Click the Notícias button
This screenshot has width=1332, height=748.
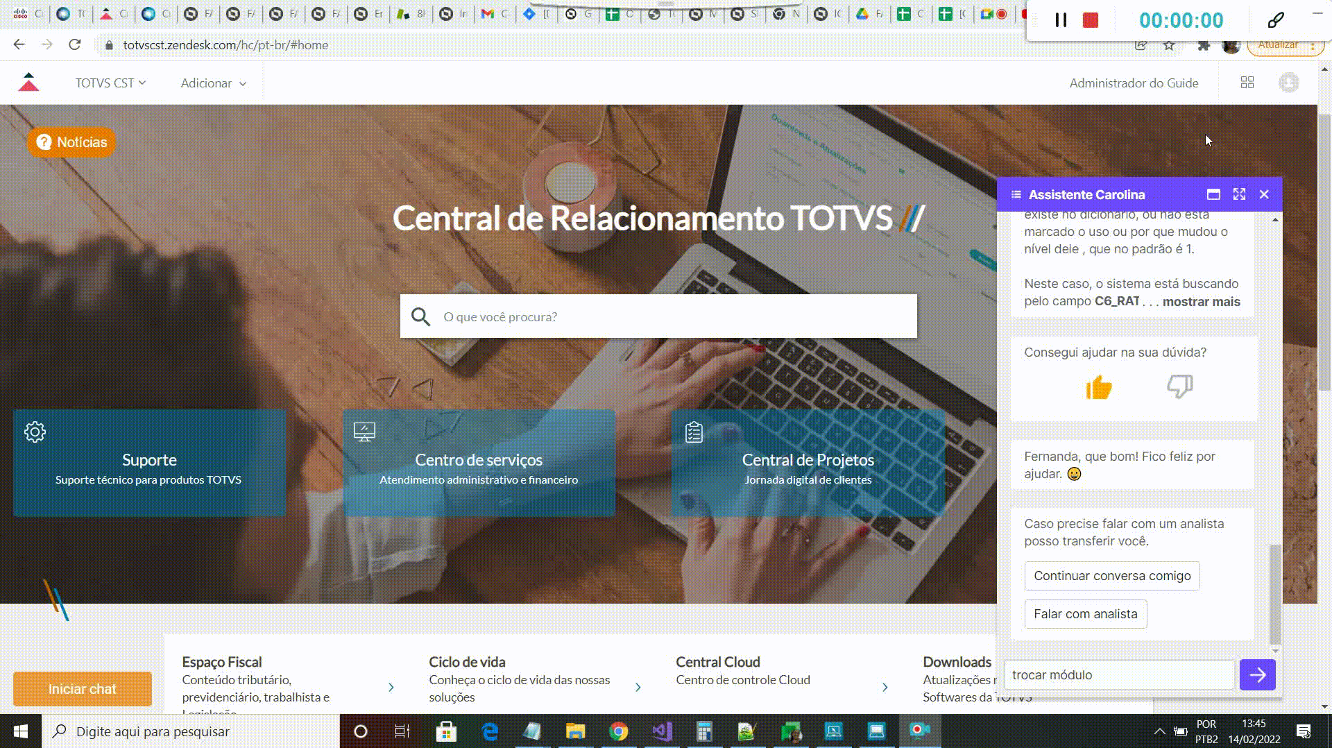(71, 142)
